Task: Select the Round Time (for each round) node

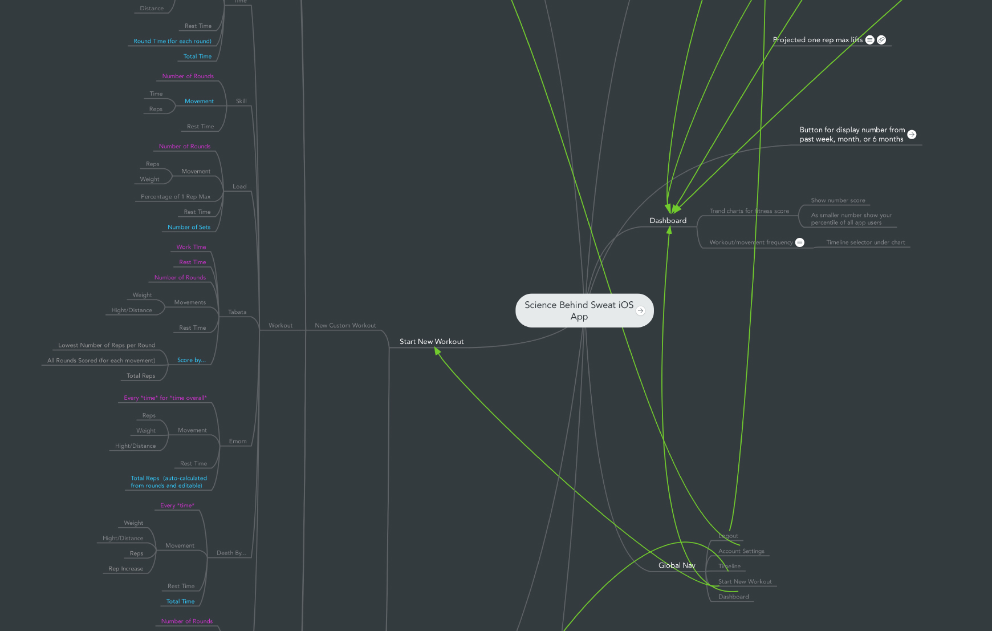Action: 172,41
